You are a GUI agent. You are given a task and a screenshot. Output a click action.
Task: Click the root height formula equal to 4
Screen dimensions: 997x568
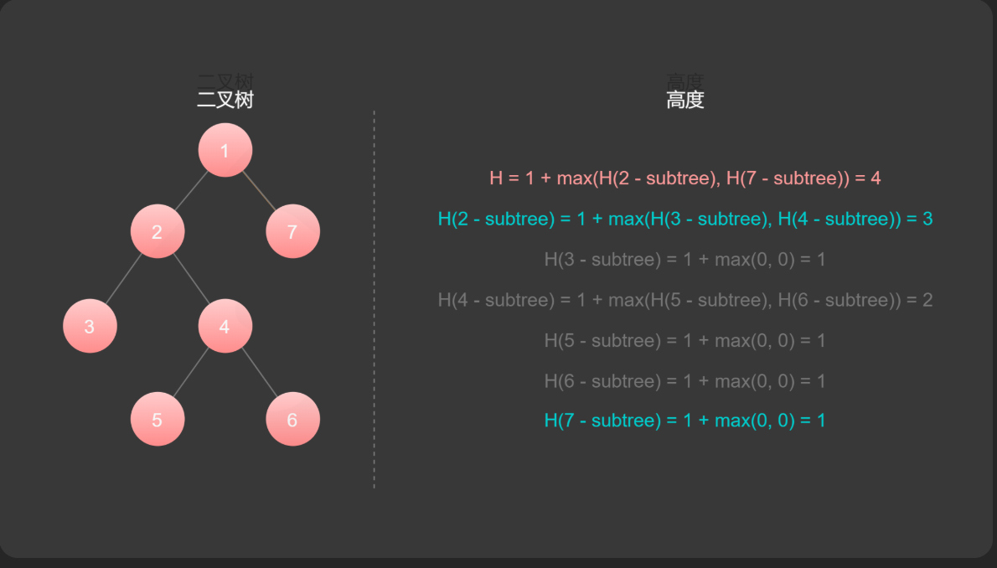pos(684,178)
